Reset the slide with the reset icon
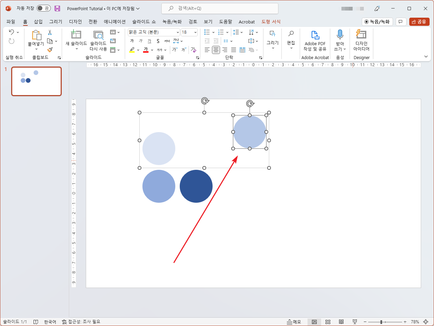Image resolution: width=434 pixels, height=326 pixels. 113,41
